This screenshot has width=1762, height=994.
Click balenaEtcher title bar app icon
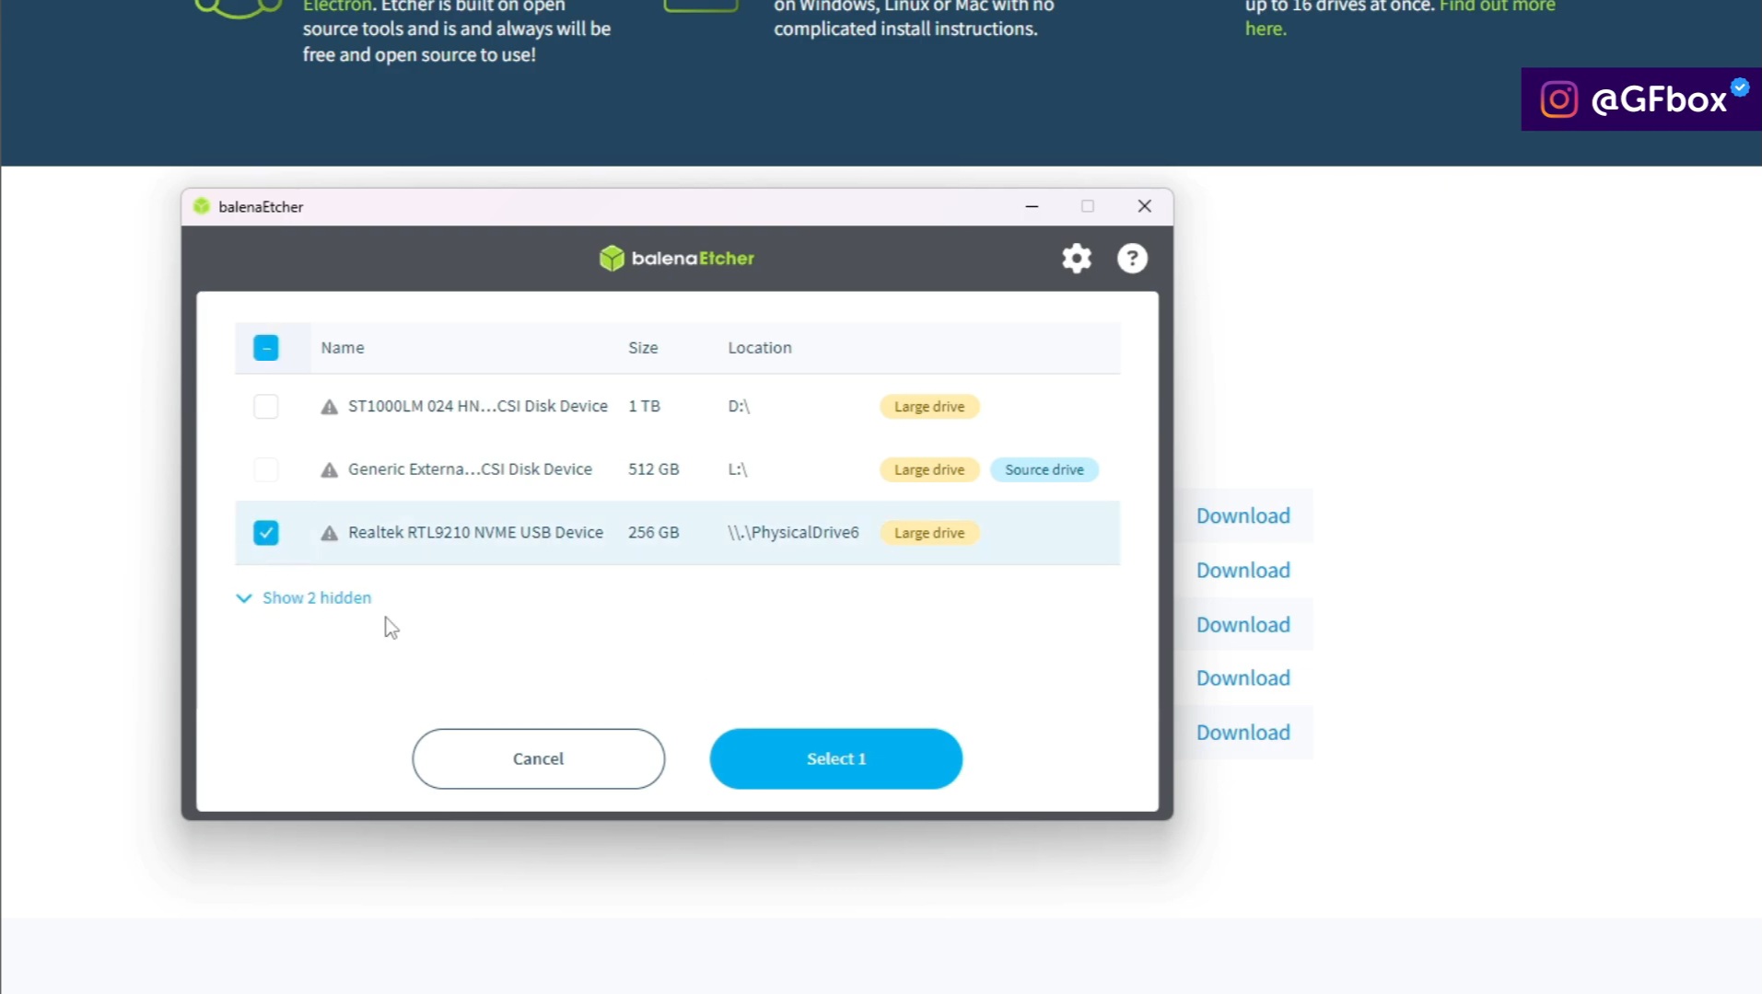[202, 207]
